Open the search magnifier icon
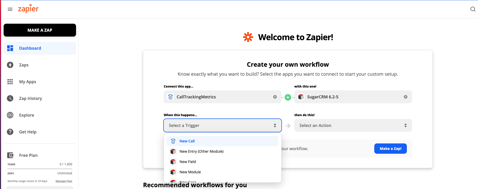 pyautogui.click(x=473, y=9)
